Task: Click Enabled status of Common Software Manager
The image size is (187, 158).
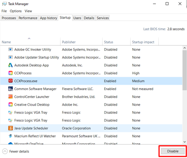Action: click(x=110, y=89)
